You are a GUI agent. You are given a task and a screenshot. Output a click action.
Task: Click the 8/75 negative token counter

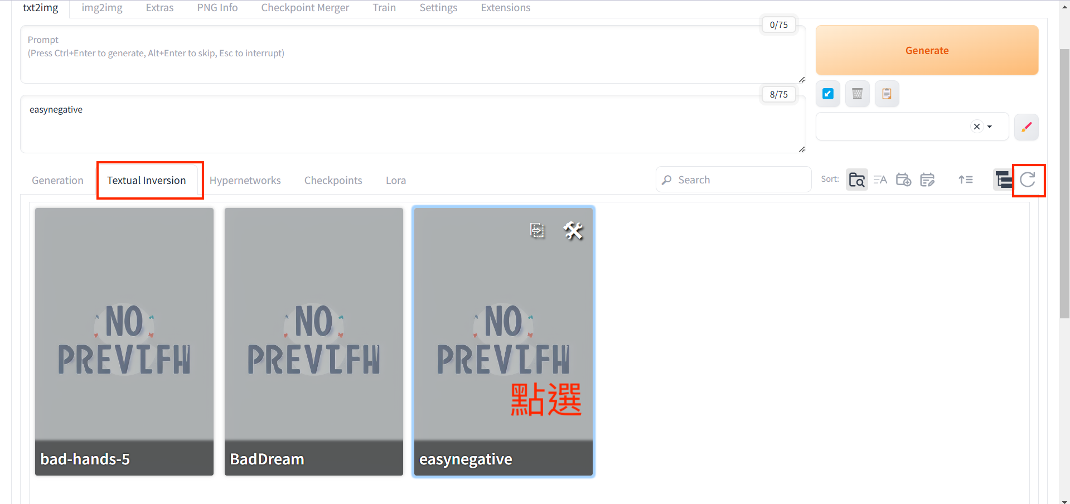pyautogui.click(x=778, y=94)
